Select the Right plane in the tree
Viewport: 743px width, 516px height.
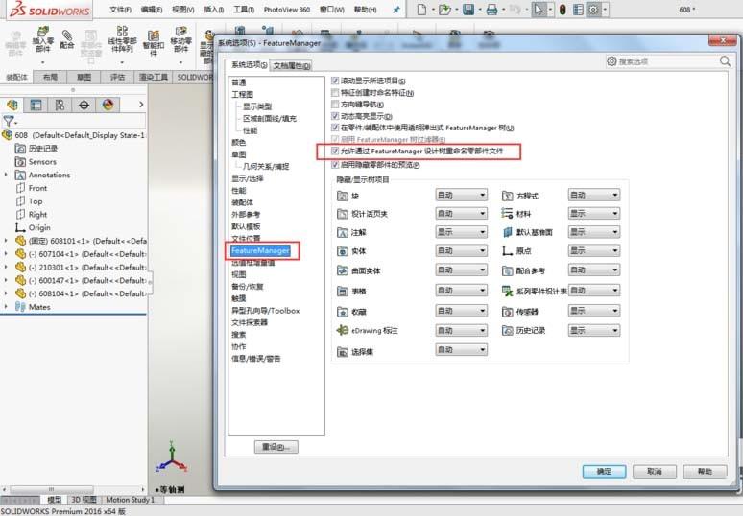point(37,215)
